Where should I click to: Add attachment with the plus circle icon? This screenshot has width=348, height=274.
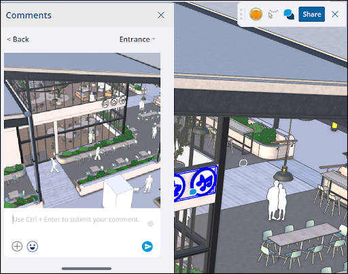coord(17,246)
